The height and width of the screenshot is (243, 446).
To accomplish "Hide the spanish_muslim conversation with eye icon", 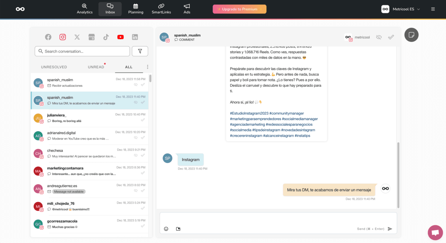I will [379, 37].
